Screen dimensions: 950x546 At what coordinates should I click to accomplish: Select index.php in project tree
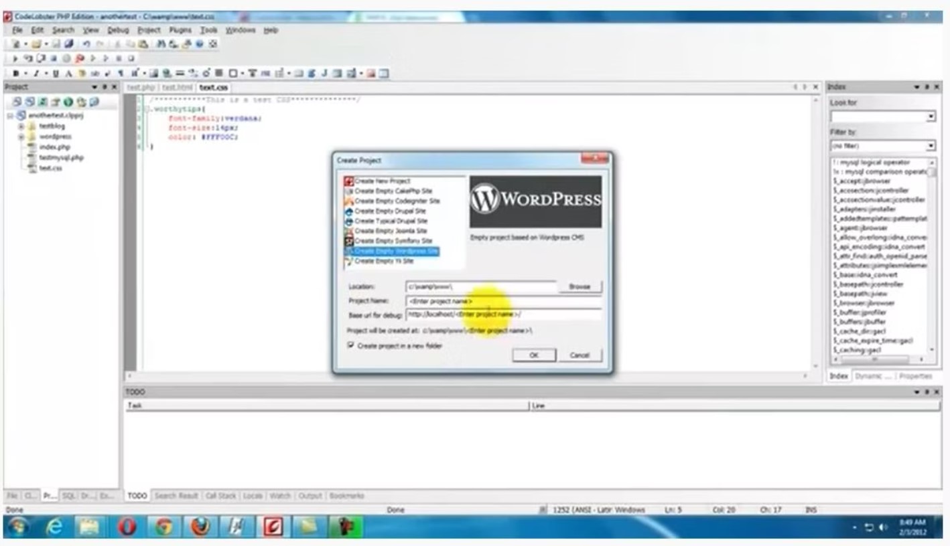coord(54,147)
